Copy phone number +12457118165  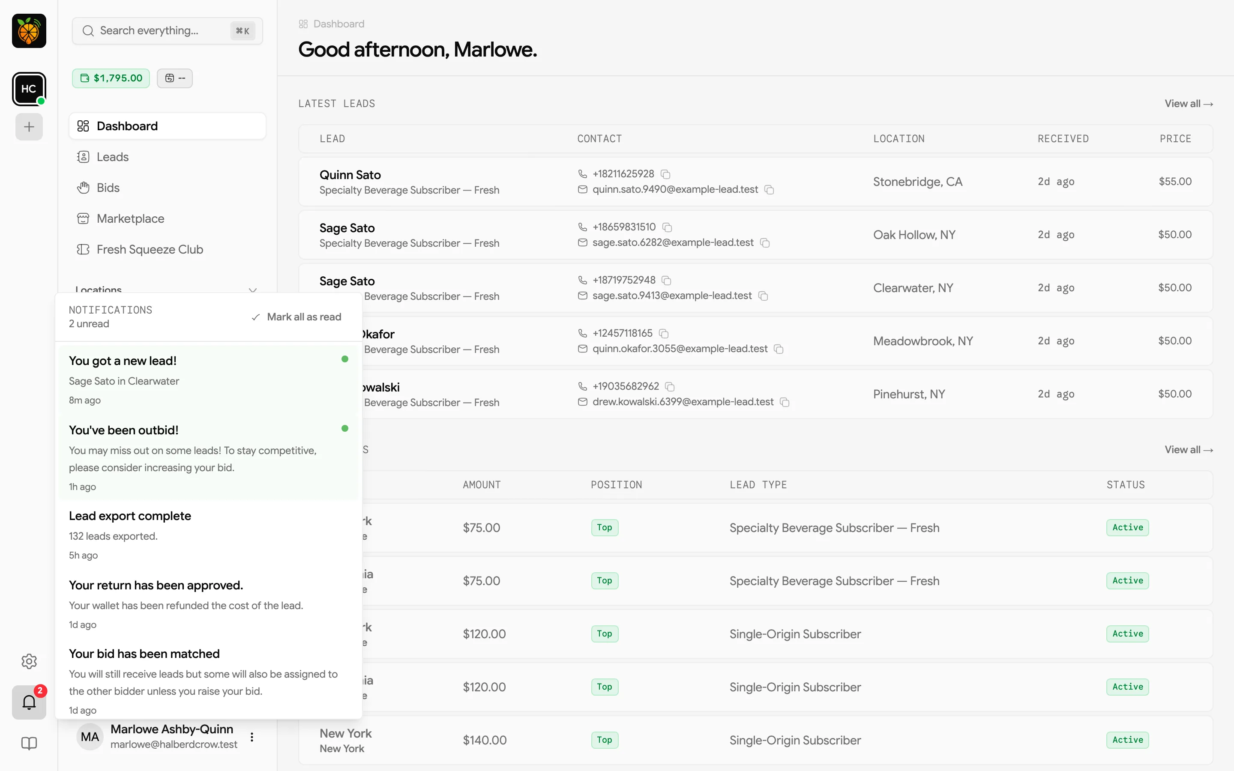tap(664, 333)
